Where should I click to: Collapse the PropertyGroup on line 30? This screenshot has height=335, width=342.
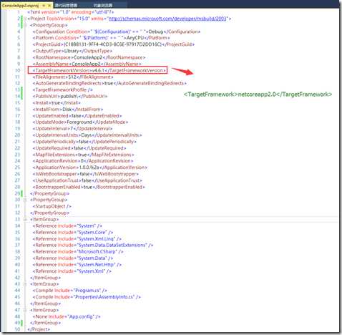(25, 200)
